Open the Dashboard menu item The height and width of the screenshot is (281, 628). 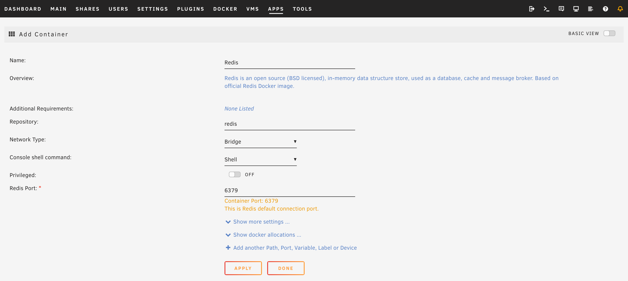point(23,9)
